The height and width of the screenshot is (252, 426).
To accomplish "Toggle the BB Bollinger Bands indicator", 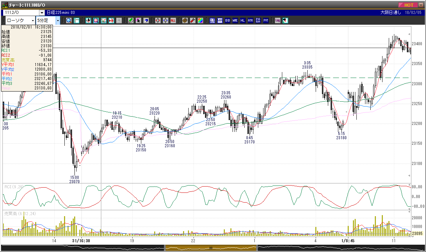I will [x=227, y=20].
